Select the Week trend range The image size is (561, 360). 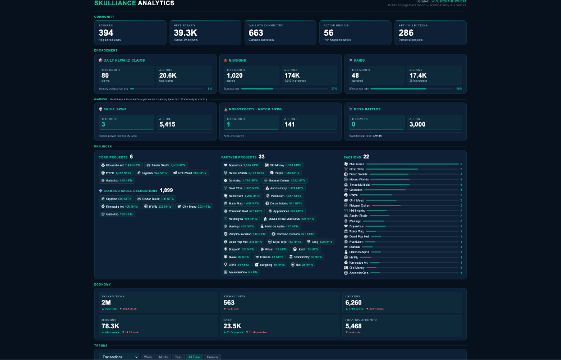click(148, 357)
